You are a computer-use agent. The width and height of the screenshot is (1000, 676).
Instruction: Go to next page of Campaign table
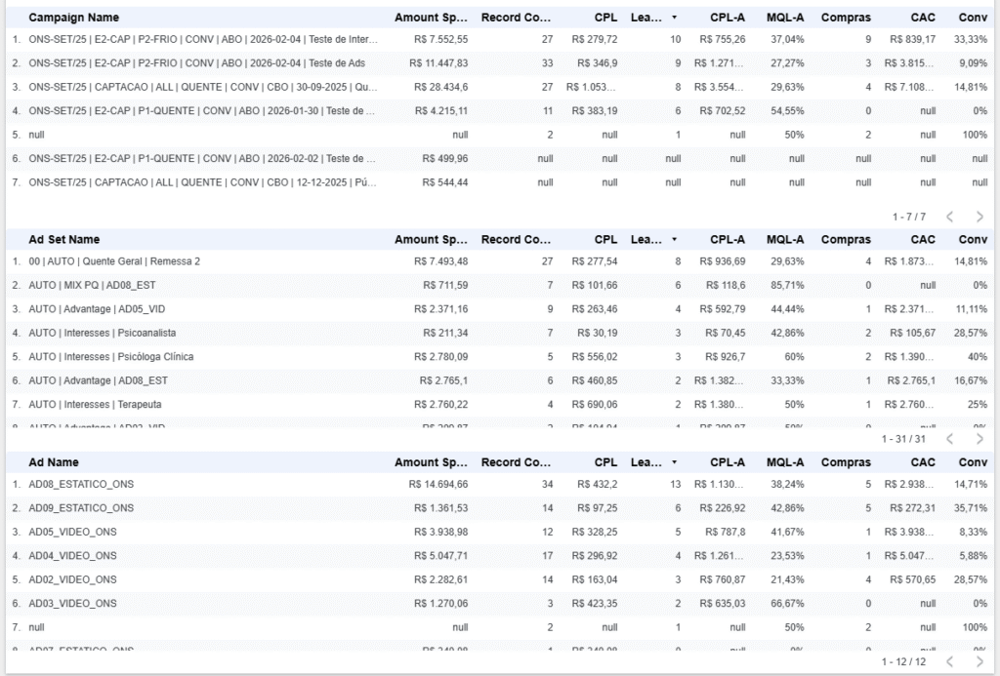tap(979, 217)
